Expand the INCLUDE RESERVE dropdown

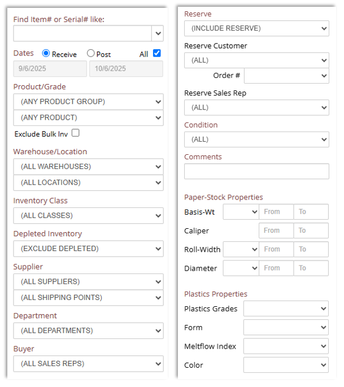[x=256, y=28]
